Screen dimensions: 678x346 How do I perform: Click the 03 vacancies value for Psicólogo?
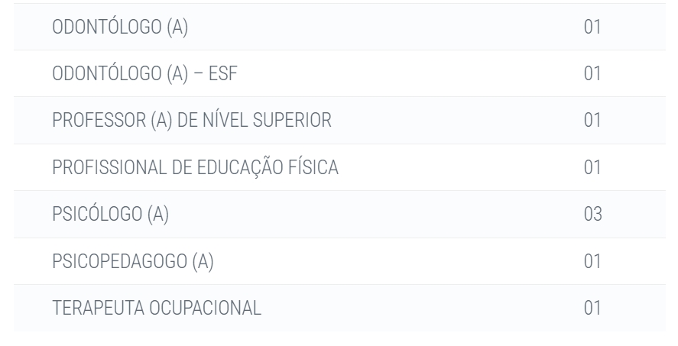(x=593, y=215)
